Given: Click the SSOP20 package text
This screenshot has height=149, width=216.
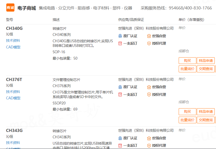Looking at the screenshot, I should coord(59,103).
